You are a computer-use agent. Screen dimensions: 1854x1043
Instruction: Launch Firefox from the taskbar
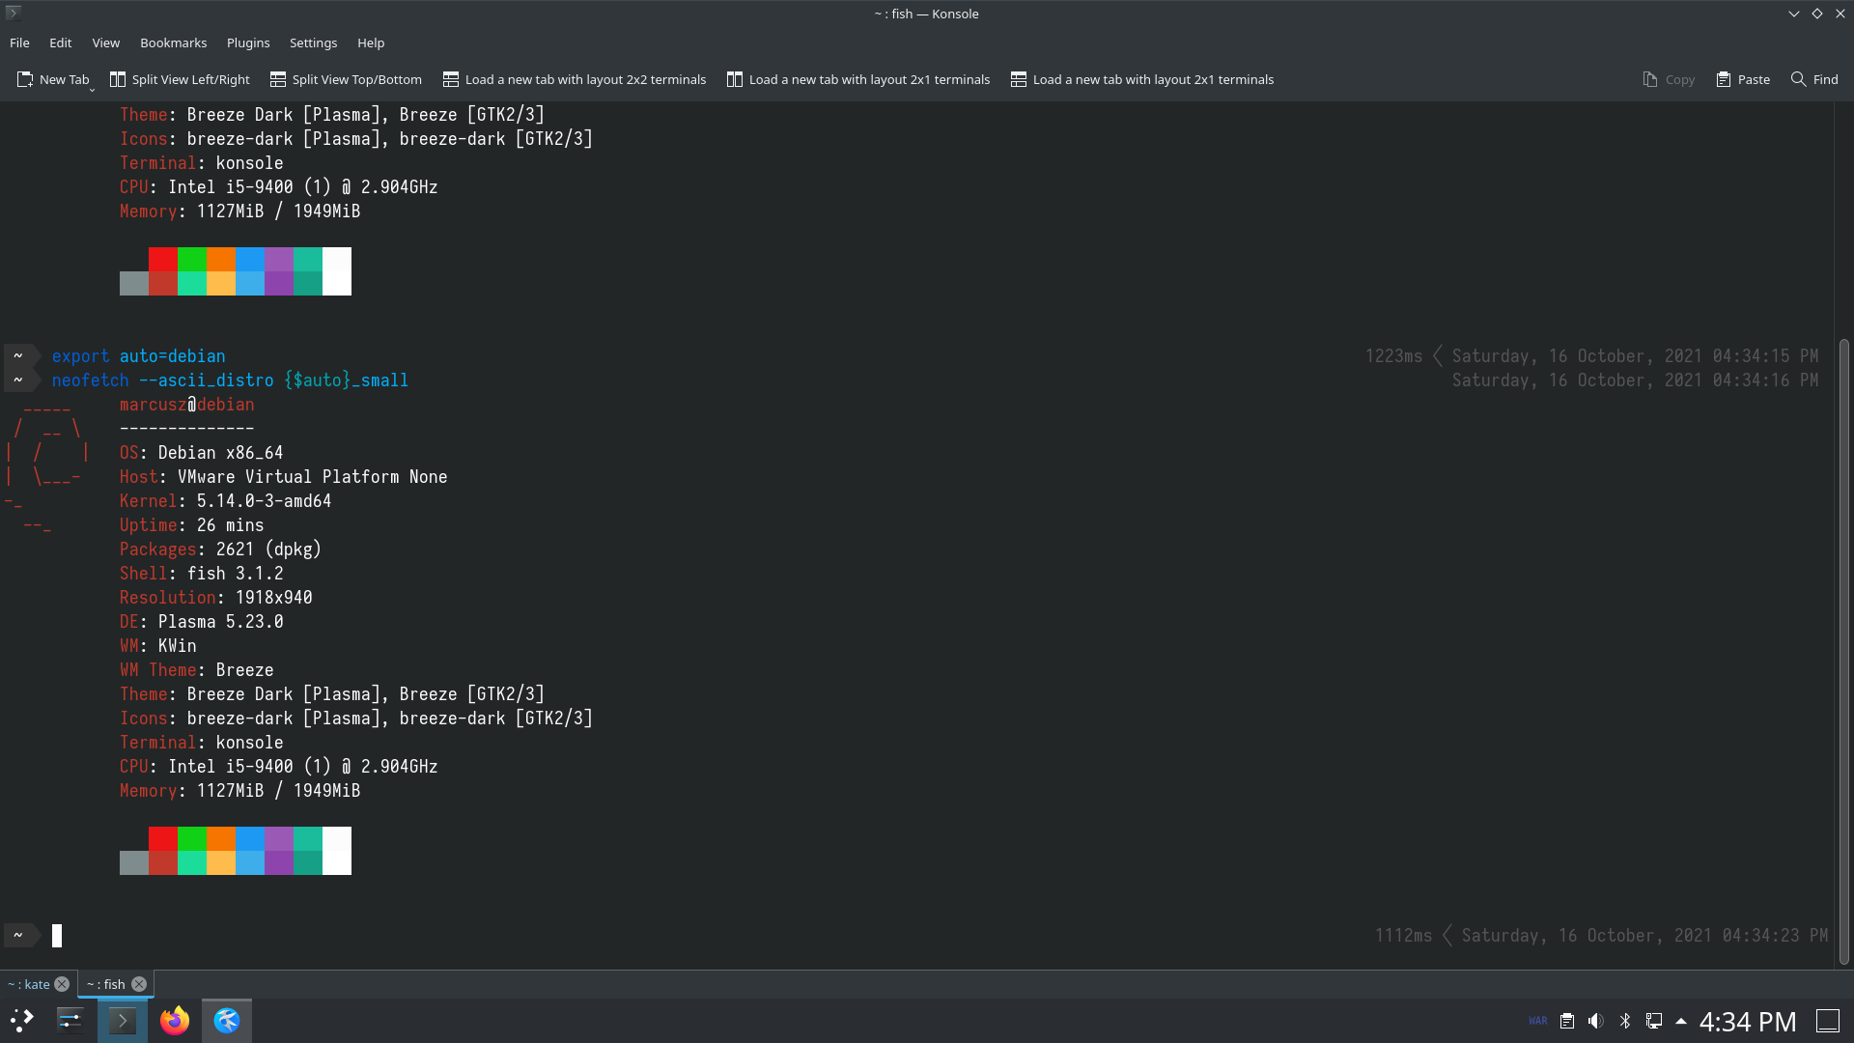point(174,1020)
